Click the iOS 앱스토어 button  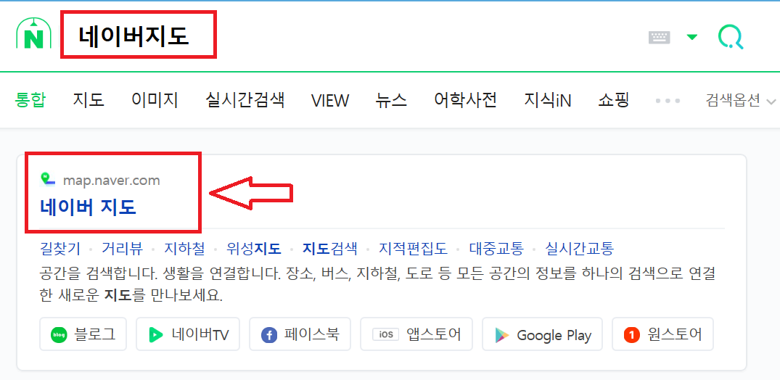pyautogui.click(x=416, y=334)
